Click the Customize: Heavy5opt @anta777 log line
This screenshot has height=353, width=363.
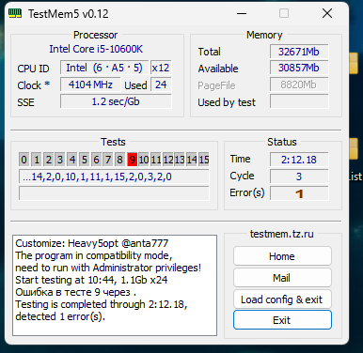(x=92, y=243)
